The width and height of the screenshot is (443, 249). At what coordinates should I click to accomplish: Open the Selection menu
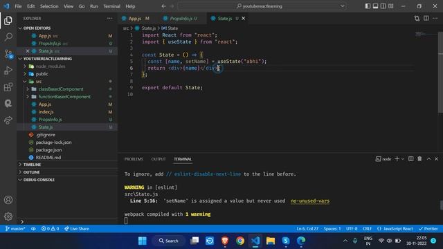click(49, 6)
